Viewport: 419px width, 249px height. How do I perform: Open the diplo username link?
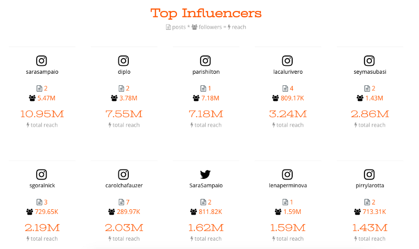(124, 72)
